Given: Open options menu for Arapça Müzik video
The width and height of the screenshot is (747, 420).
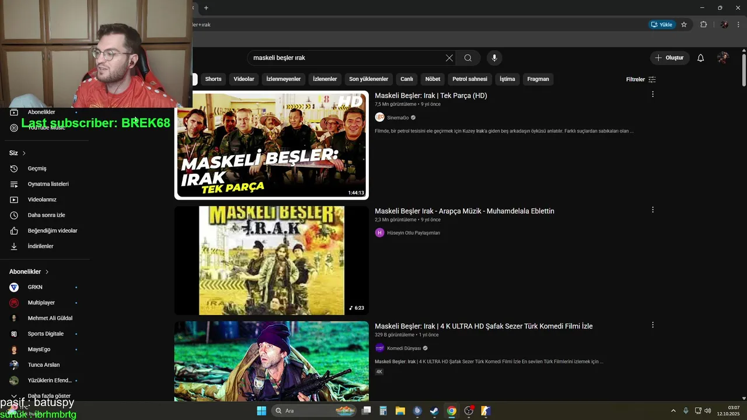Looking at the screenshot, I should [x=652, y=209].
